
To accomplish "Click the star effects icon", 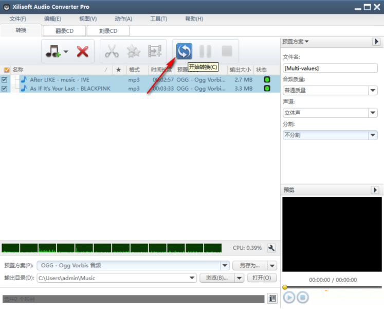I will [134, 51].
